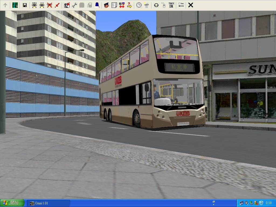Click the greyed bus wash icon
Viewport: 276px width, 207px height.
click(82, 5)
